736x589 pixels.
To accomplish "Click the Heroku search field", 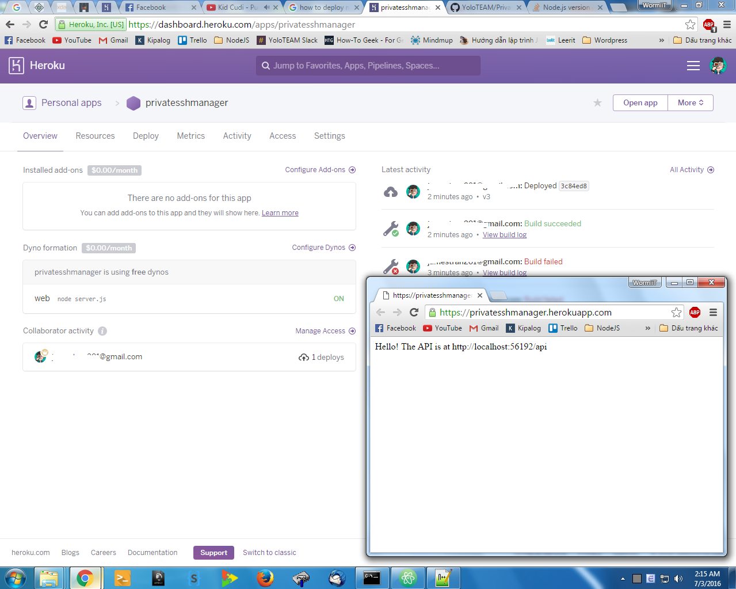I will click(368, 66).
